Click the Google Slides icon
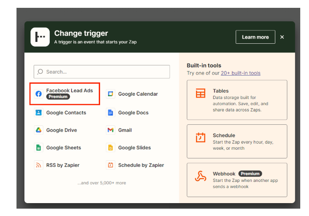 (111, 147)
